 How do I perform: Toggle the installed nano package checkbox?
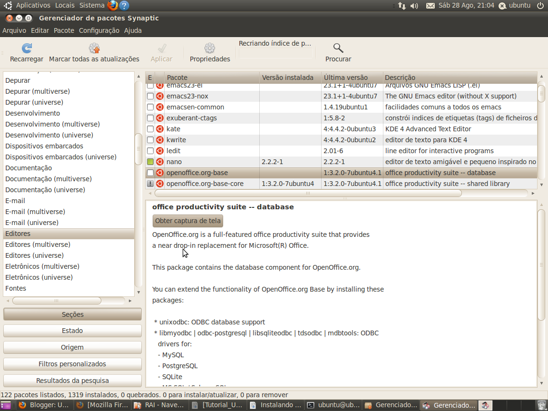[x=150, y=162]
